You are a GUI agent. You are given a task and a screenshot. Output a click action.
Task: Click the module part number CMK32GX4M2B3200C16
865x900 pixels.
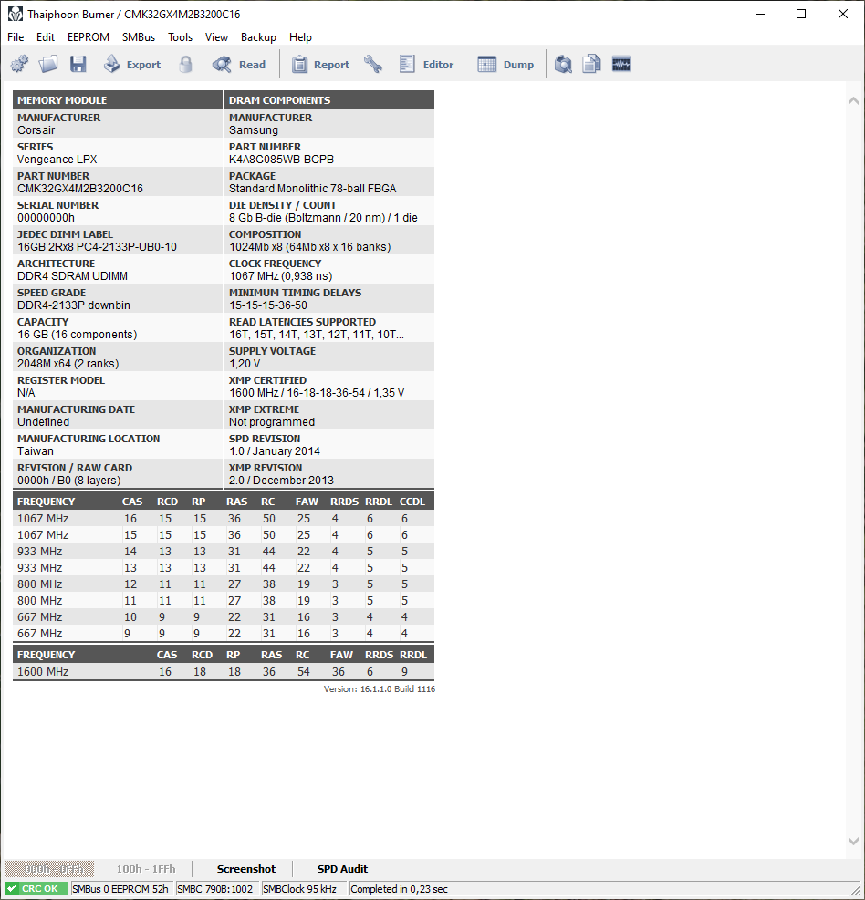click(x=79, y=188)
